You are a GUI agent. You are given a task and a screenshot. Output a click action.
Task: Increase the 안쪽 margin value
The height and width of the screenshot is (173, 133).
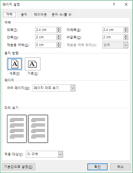pyautogui.click(x=58, y=36)
